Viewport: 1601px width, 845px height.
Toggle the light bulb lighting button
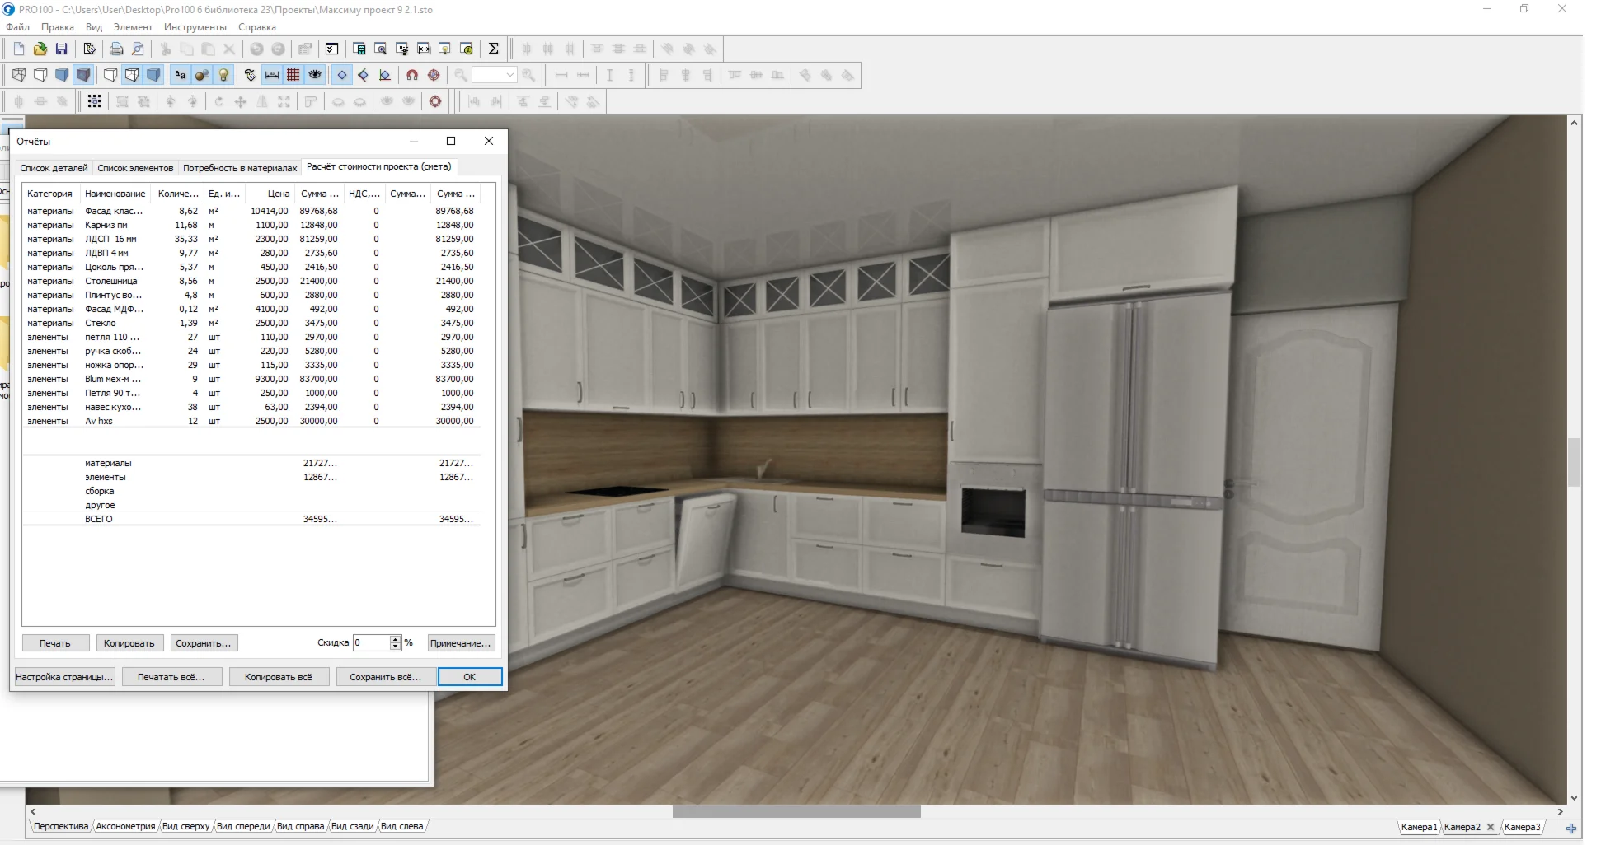[223, 76]
